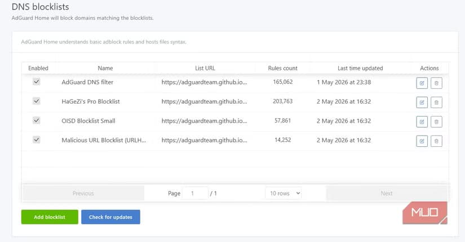Viewport: 465px width, 242px height.
Task: Click the 1 May 2026 at 23:38 date
Action: 344,82
